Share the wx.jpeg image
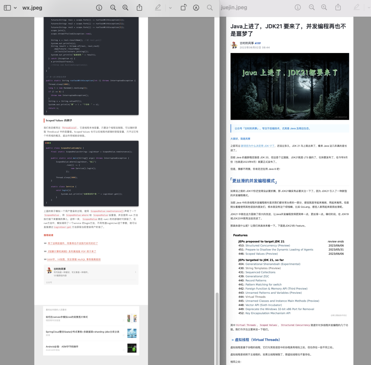The image size is (371, 365). click(x=139, y=8)
